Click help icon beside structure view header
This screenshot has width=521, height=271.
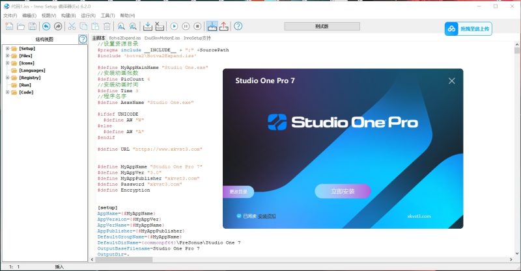coord(83,39)
